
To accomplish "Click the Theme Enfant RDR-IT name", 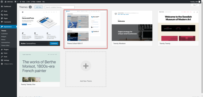I will (x=75, y=43).
